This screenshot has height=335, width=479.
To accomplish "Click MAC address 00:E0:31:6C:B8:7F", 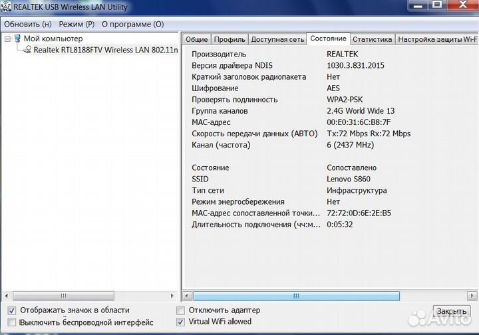I will pyautogui.click(x=359, y=122).
